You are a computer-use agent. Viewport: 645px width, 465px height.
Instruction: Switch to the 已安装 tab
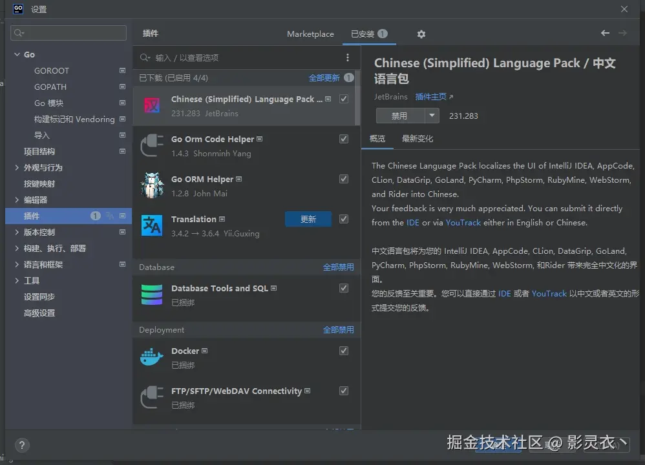pos(369,34)
